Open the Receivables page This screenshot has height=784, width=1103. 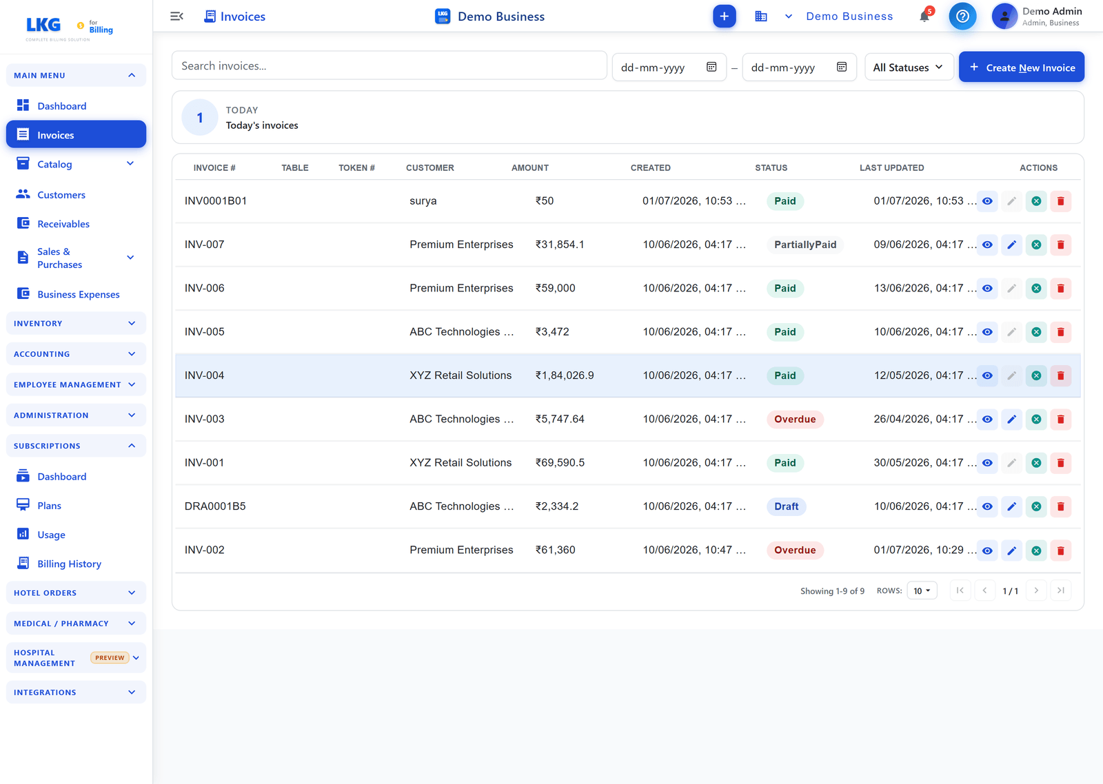[x=76, y=223]
